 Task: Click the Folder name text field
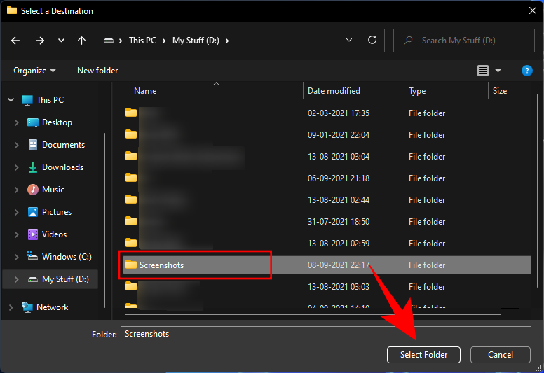point(325,334)
